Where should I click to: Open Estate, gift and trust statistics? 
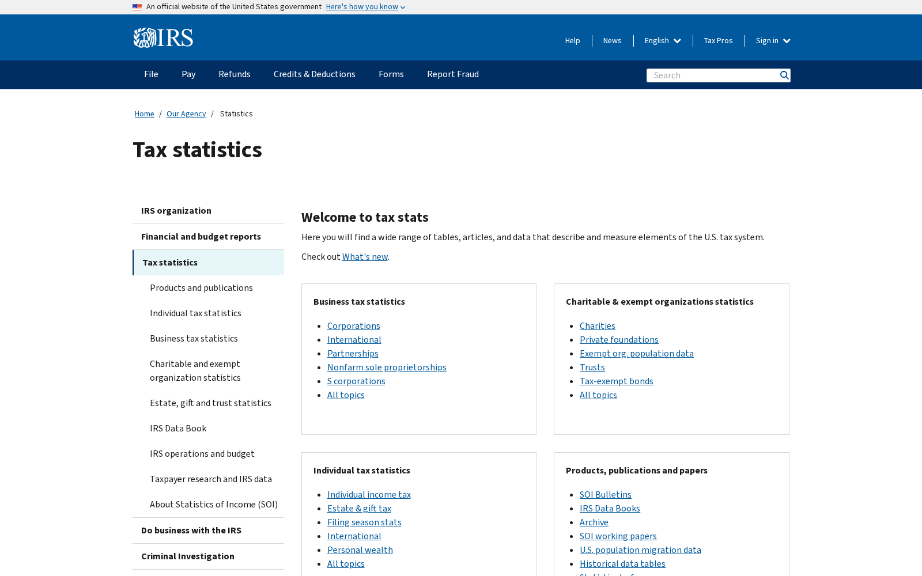click(210, 403)
